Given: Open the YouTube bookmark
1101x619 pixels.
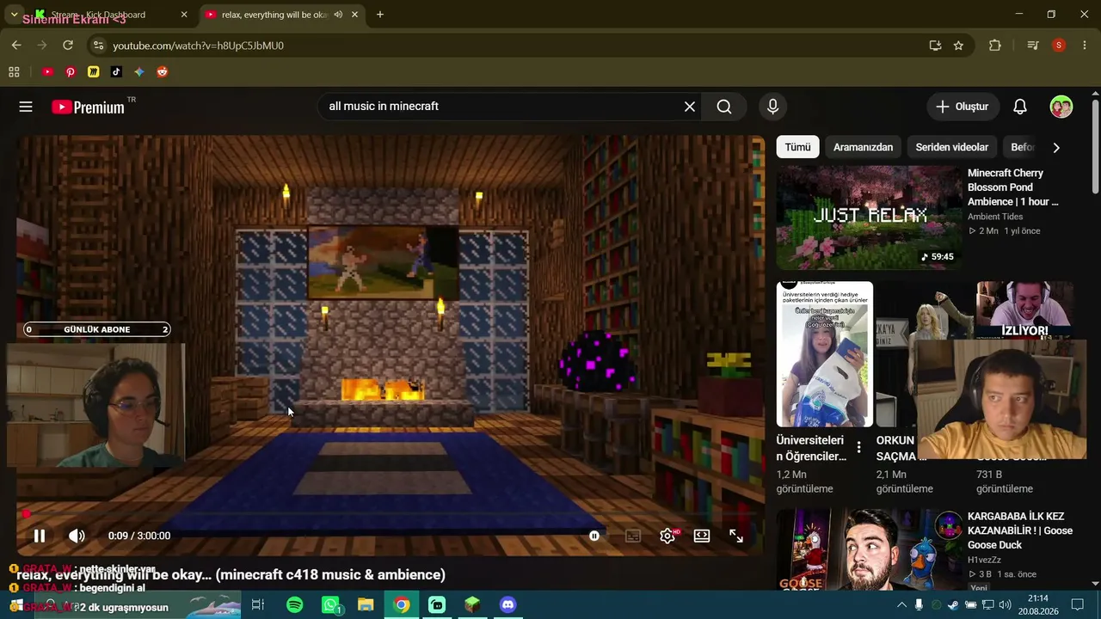Looking at the screenshot, I should click(x=47, y=72).
